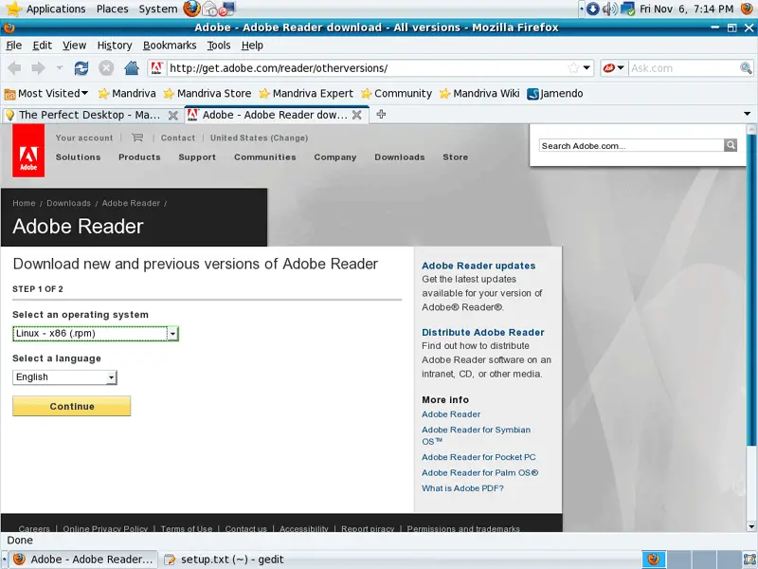Go back with the Firefox back arrow
The image size is (758, 569).
pos(14,68)
